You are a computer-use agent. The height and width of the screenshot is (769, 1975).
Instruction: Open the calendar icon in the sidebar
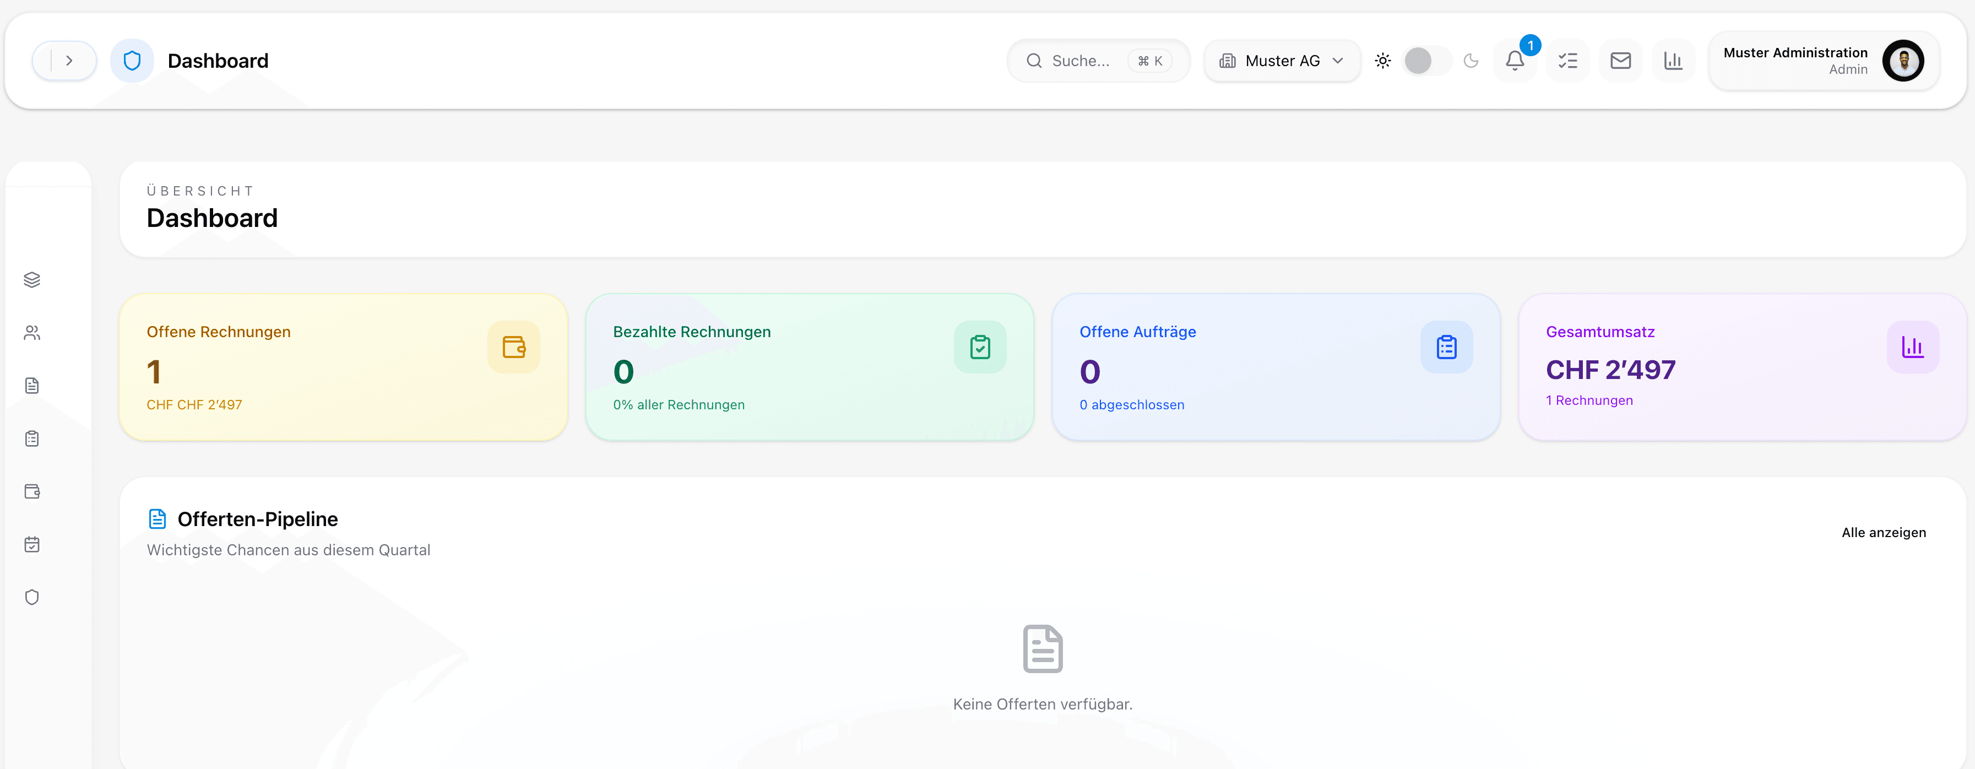(31, 544)
